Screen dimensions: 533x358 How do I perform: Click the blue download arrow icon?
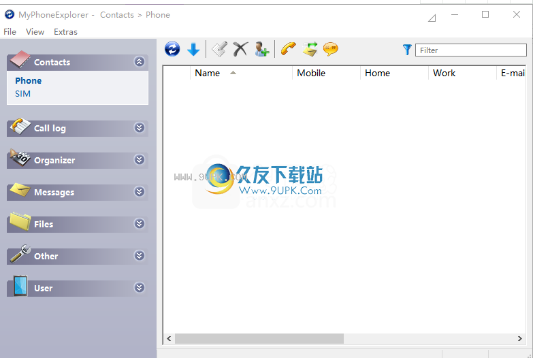pyautogui.click(x=193, y=49)
